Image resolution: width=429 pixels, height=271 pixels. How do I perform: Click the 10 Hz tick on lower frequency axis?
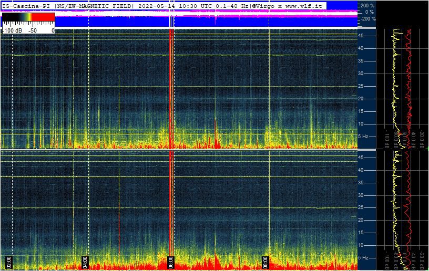[x=361, y=245]
